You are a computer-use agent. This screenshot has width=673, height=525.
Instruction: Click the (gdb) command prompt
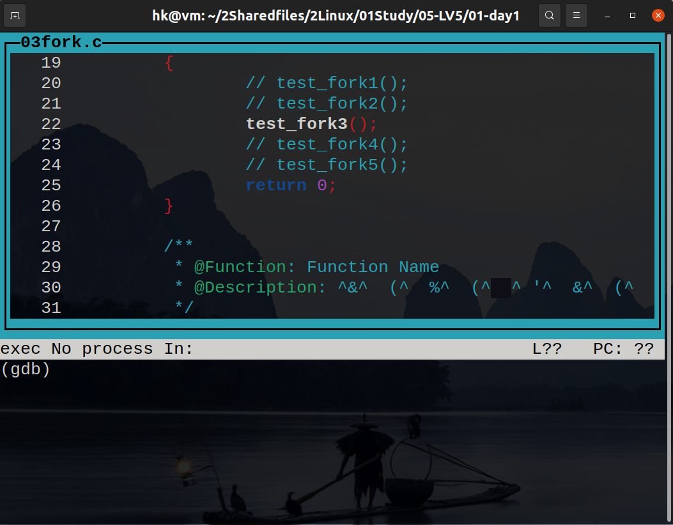click(x=26, y=369)
